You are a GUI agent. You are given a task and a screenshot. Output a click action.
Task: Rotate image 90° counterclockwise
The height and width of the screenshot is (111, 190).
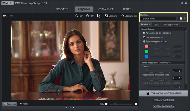[x=79, y=16]
